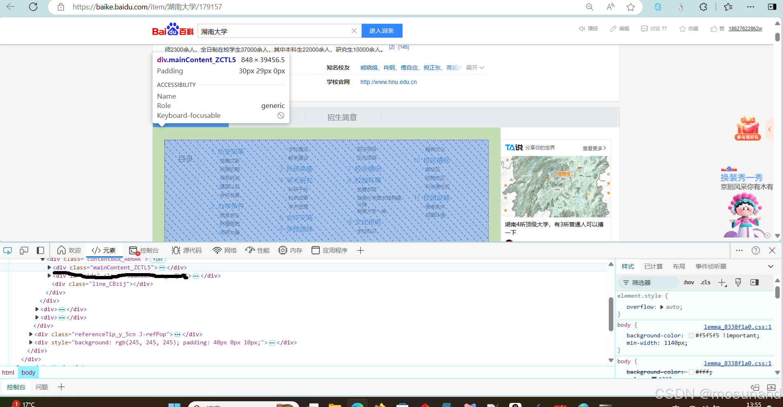Click the new style rule plus icon

(722, 283)
